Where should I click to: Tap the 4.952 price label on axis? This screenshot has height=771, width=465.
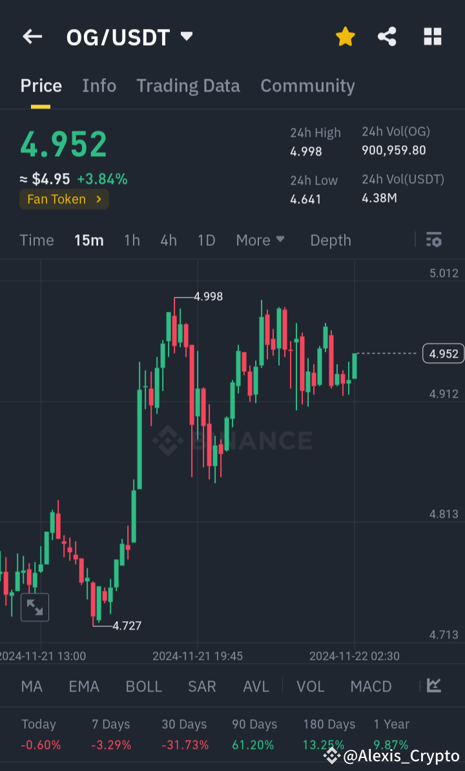pyautogui.click(x=442, y=353)
